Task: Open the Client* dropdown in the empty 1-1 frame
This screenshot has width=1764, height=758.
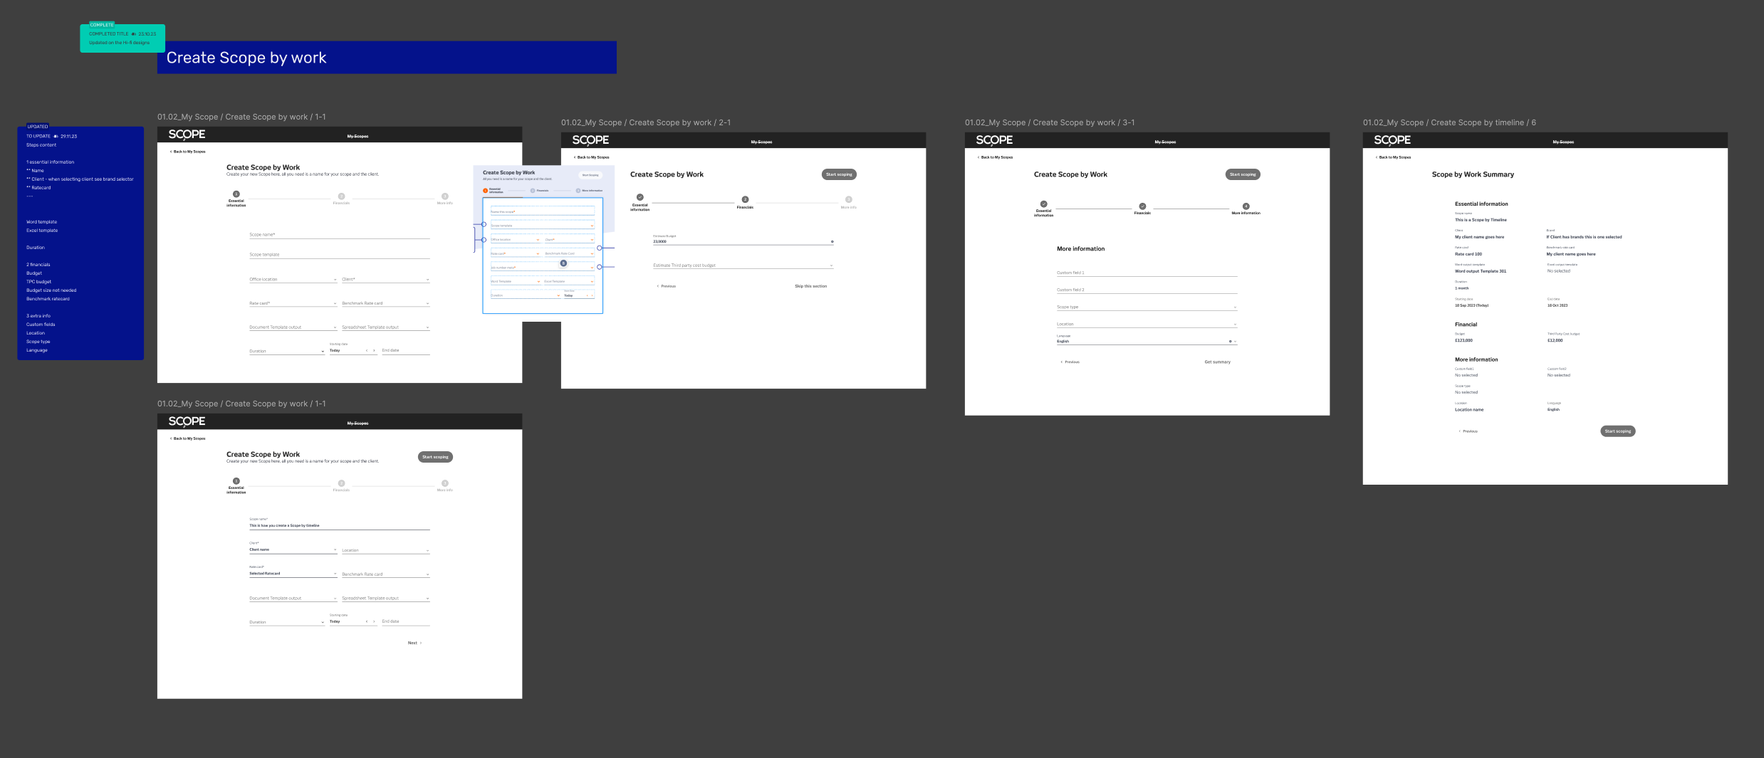Action: pyautogui.click(x=385, y=279)
